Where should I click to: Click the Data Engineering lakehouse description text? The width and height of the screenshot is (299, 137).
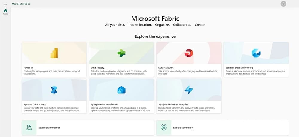[x=255, y=73]
